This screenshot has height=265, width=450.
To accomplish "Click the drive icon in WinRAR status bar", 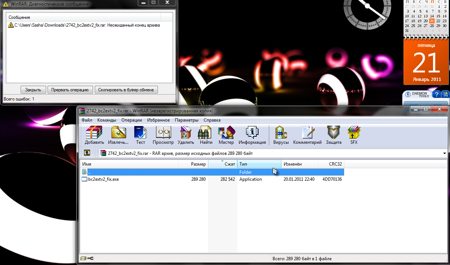I will tap(83, 259).
